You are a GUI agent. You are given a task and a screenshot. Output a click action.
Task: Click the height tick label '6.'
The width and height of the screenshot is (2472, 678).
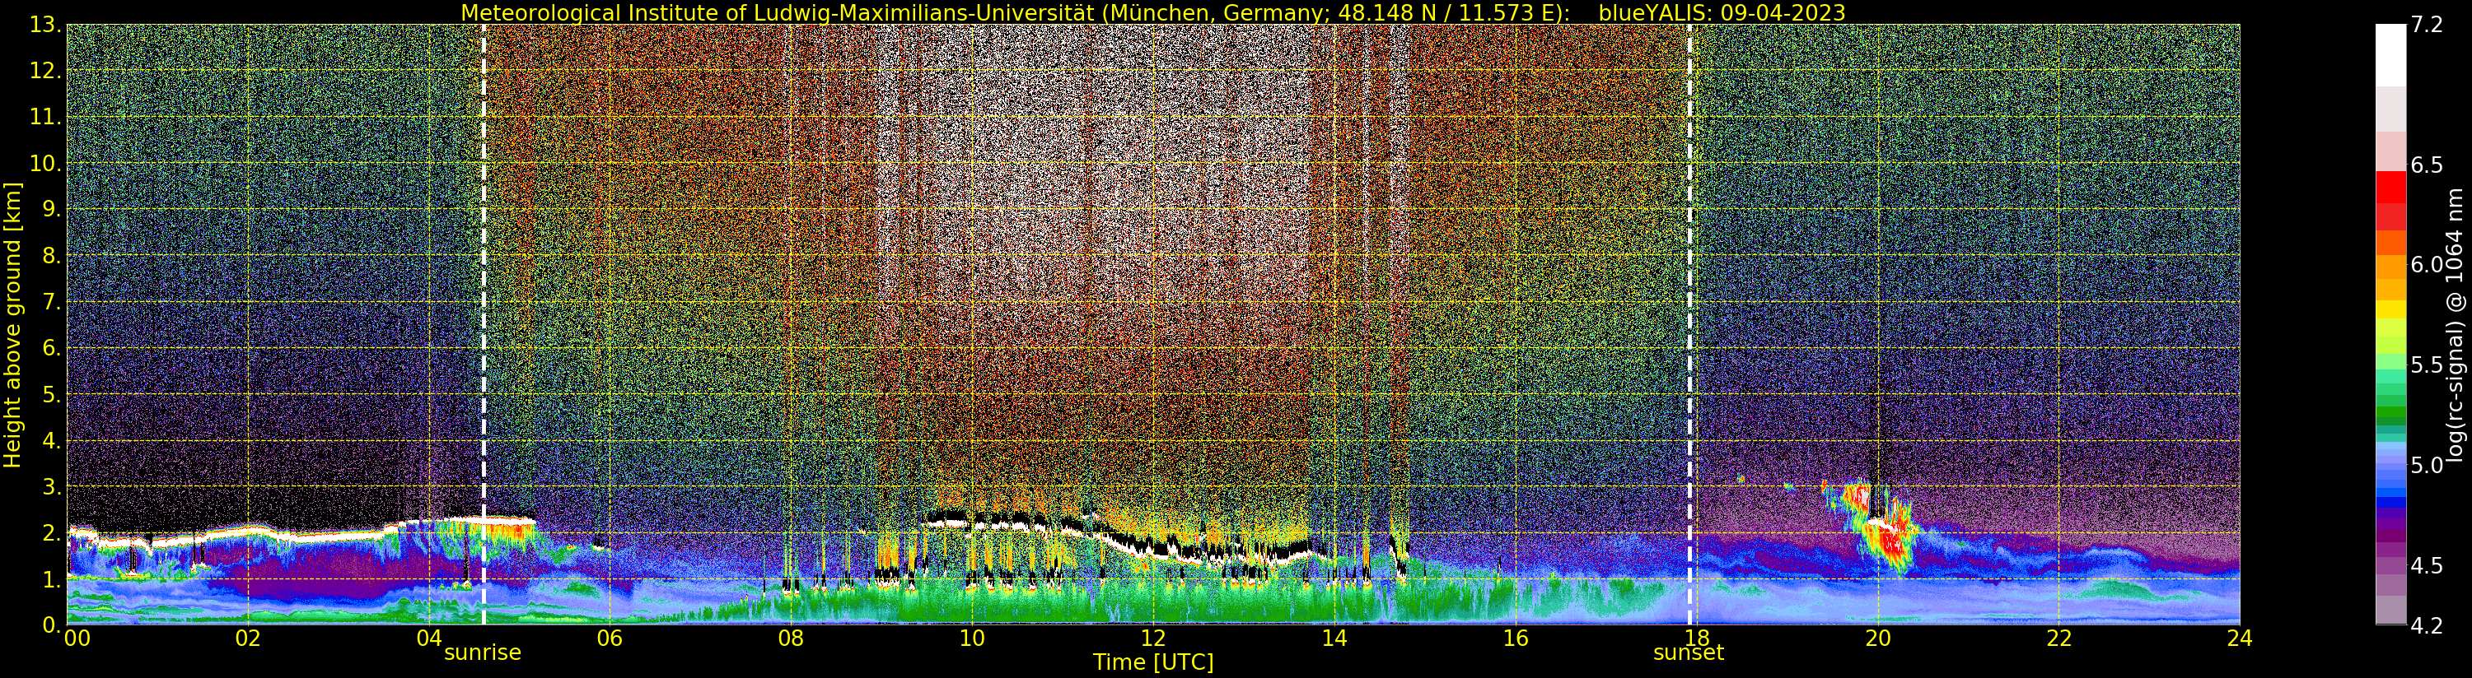(x=50, y=348)
